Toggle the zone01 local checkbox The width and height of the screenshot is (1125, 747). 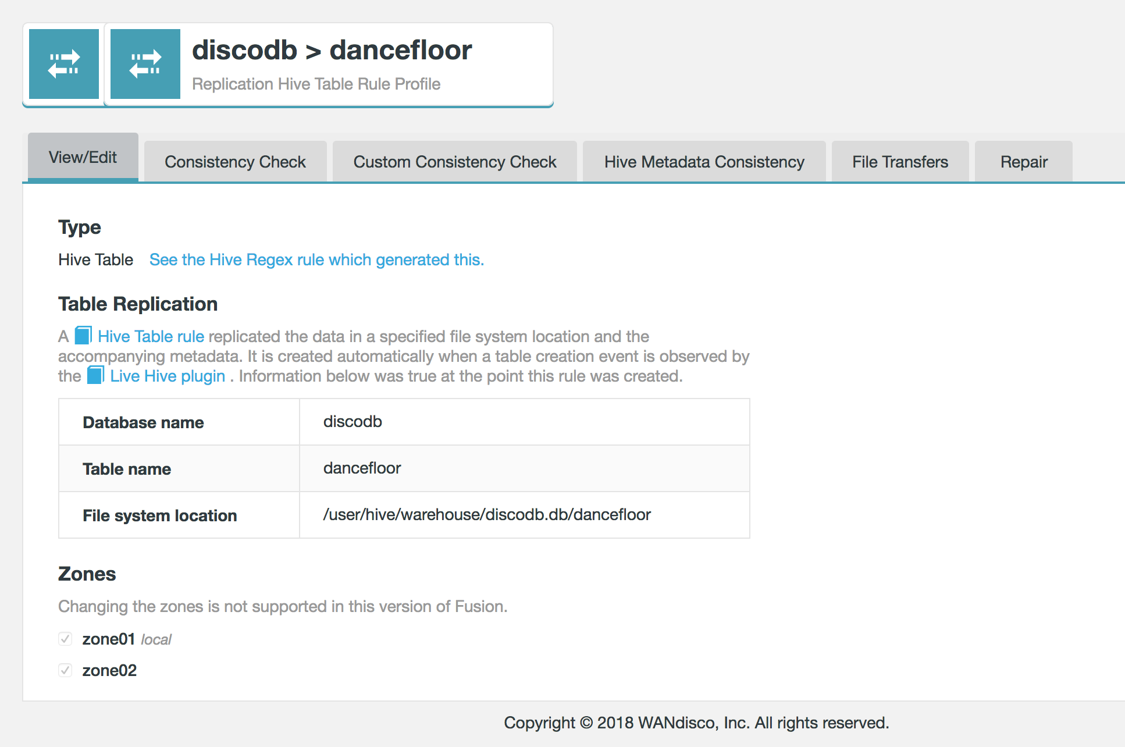pyautogui.click(x=65, y=639)
